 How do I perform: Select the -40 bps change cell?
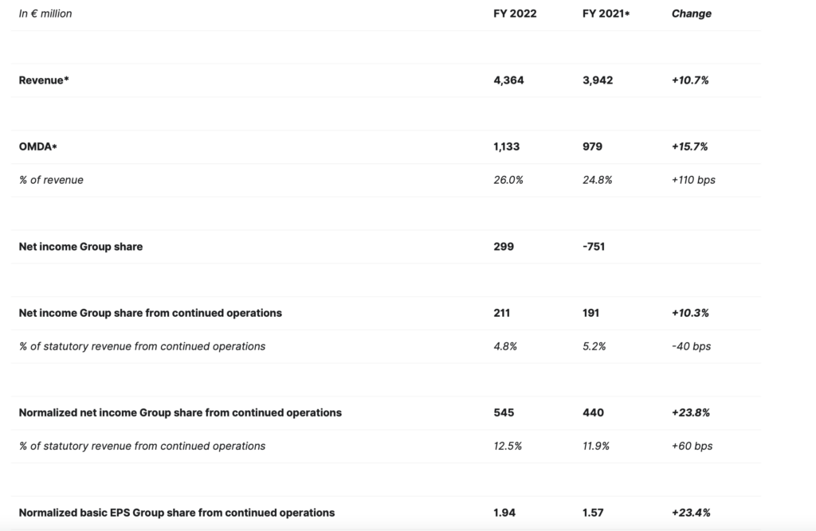coord(691,346)
